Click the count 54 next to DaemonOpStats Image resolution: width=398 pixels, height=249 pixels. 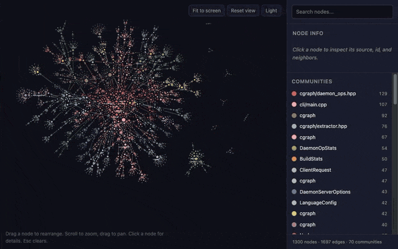point(384,148)
